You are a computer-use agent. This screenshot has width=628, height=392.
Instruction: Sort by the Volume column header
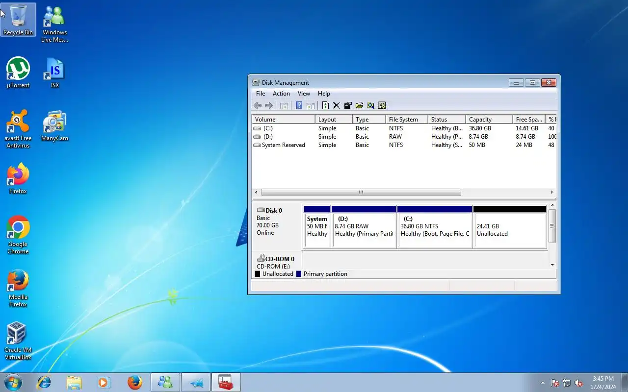[284, 120]
